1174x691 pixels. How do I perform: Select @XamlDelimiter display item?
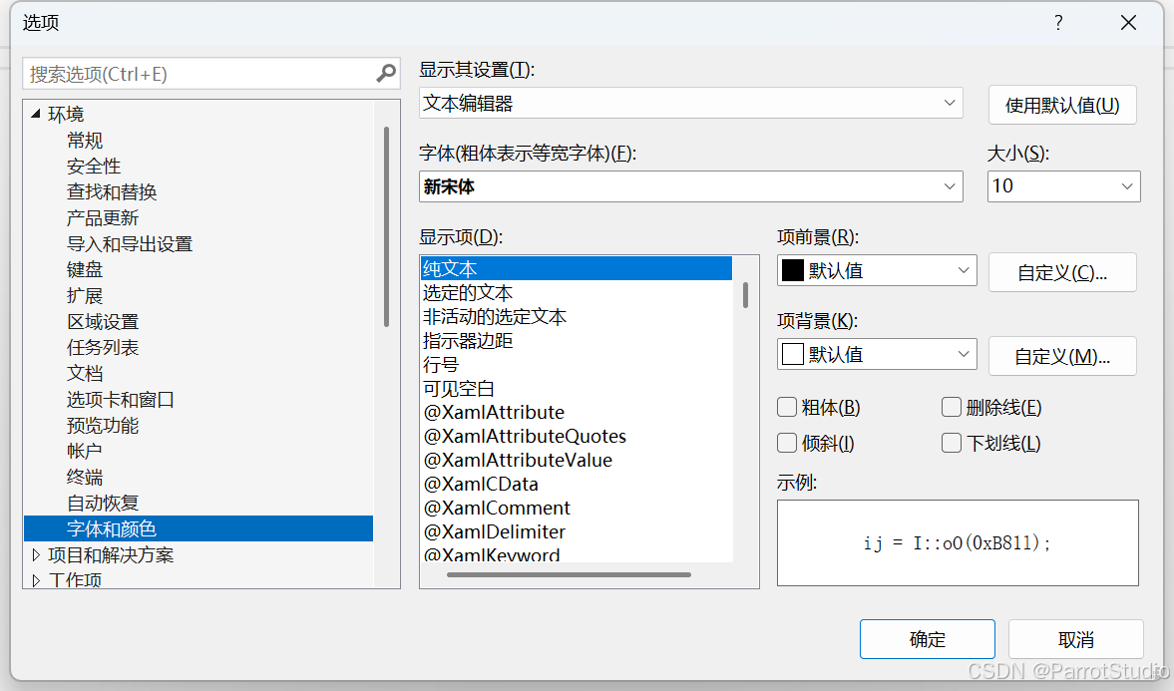point(495,532)
